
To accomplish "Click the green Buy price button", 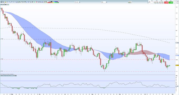I will coord(171,2).
